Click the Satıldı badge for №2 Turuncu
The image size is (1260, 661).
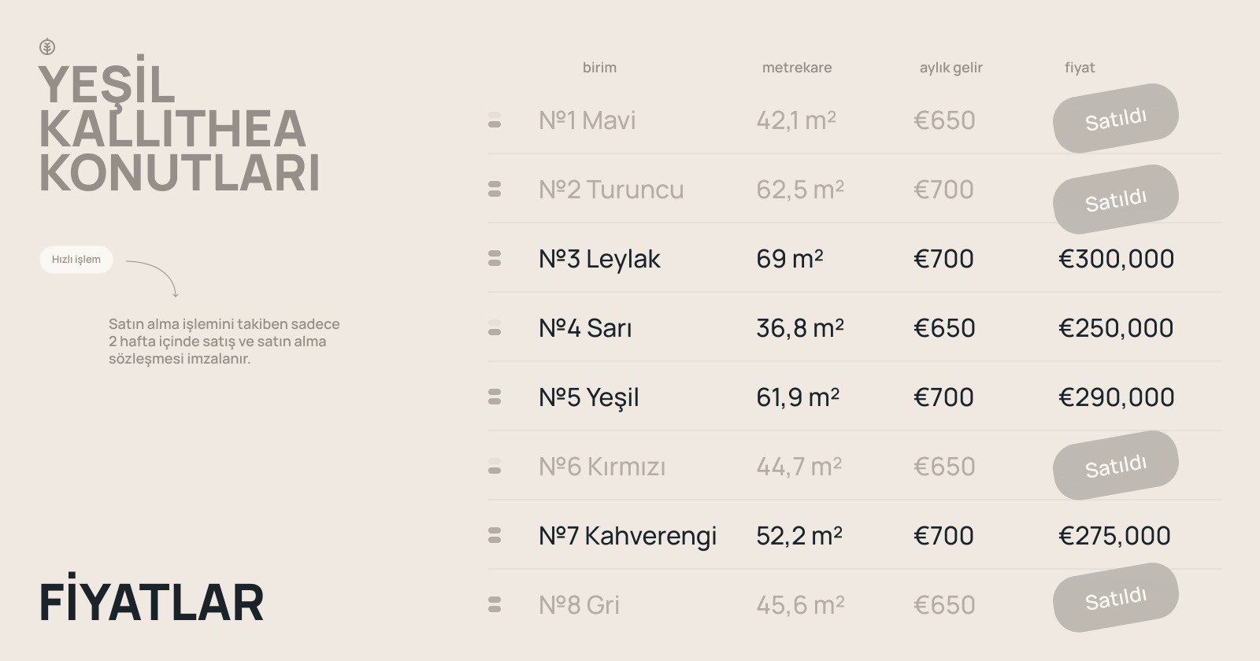coord(1115,200)
